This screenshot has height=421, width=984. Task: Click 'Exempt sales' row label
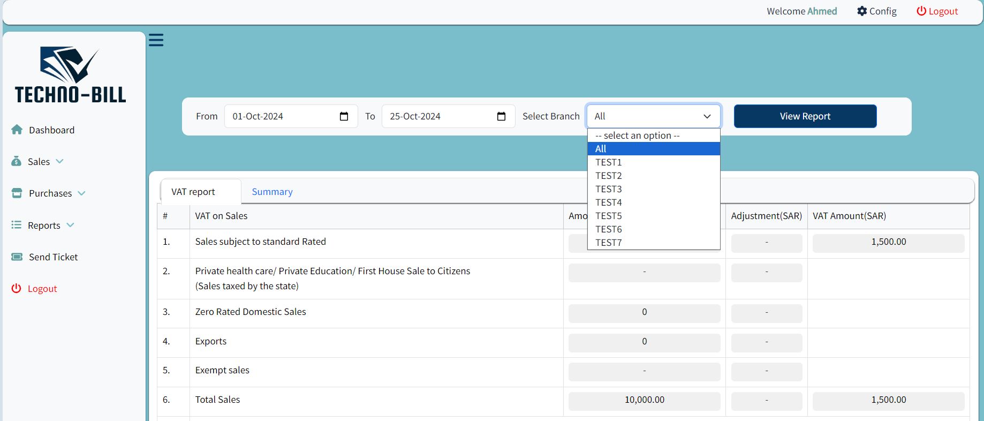tap(222, 370)
